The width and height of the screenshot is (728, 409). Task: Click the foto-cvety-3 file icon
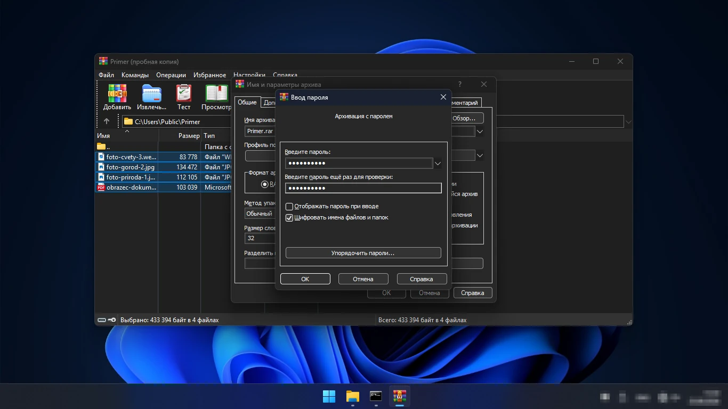pos(101,157)
